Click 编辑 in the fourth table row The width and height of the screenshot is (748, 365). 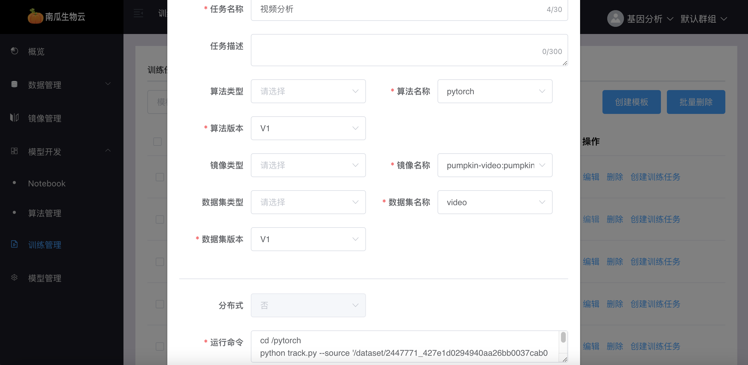coord(591,304)
